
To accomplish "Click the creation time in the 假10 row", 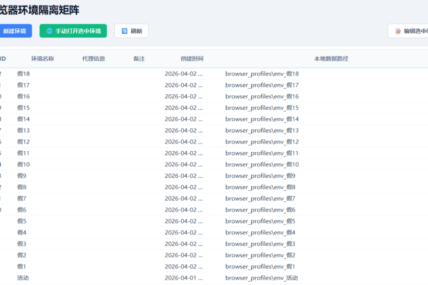I will click(184, 164).
